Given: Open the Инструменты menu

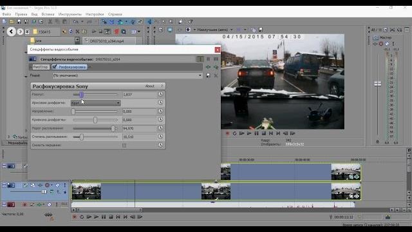Looking at the screenshot, I should coord(70,14).
